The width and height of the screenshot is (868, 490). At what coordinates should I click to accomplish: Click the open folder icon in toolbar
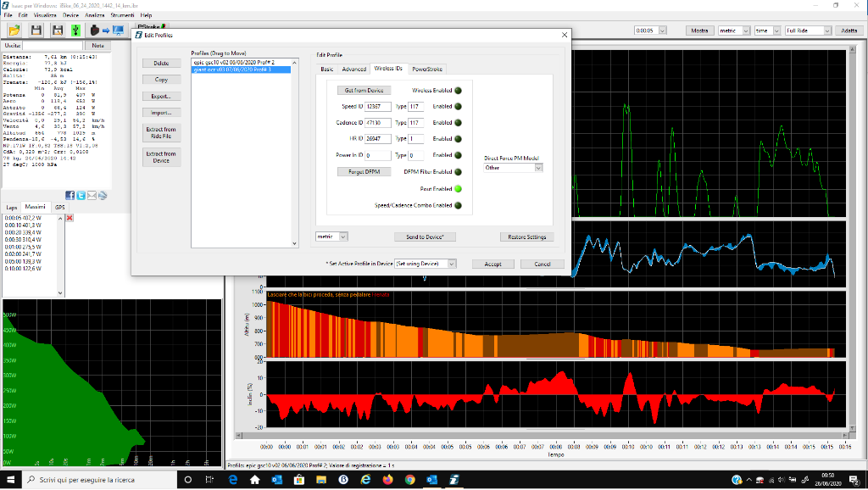(x=15, y=31)
